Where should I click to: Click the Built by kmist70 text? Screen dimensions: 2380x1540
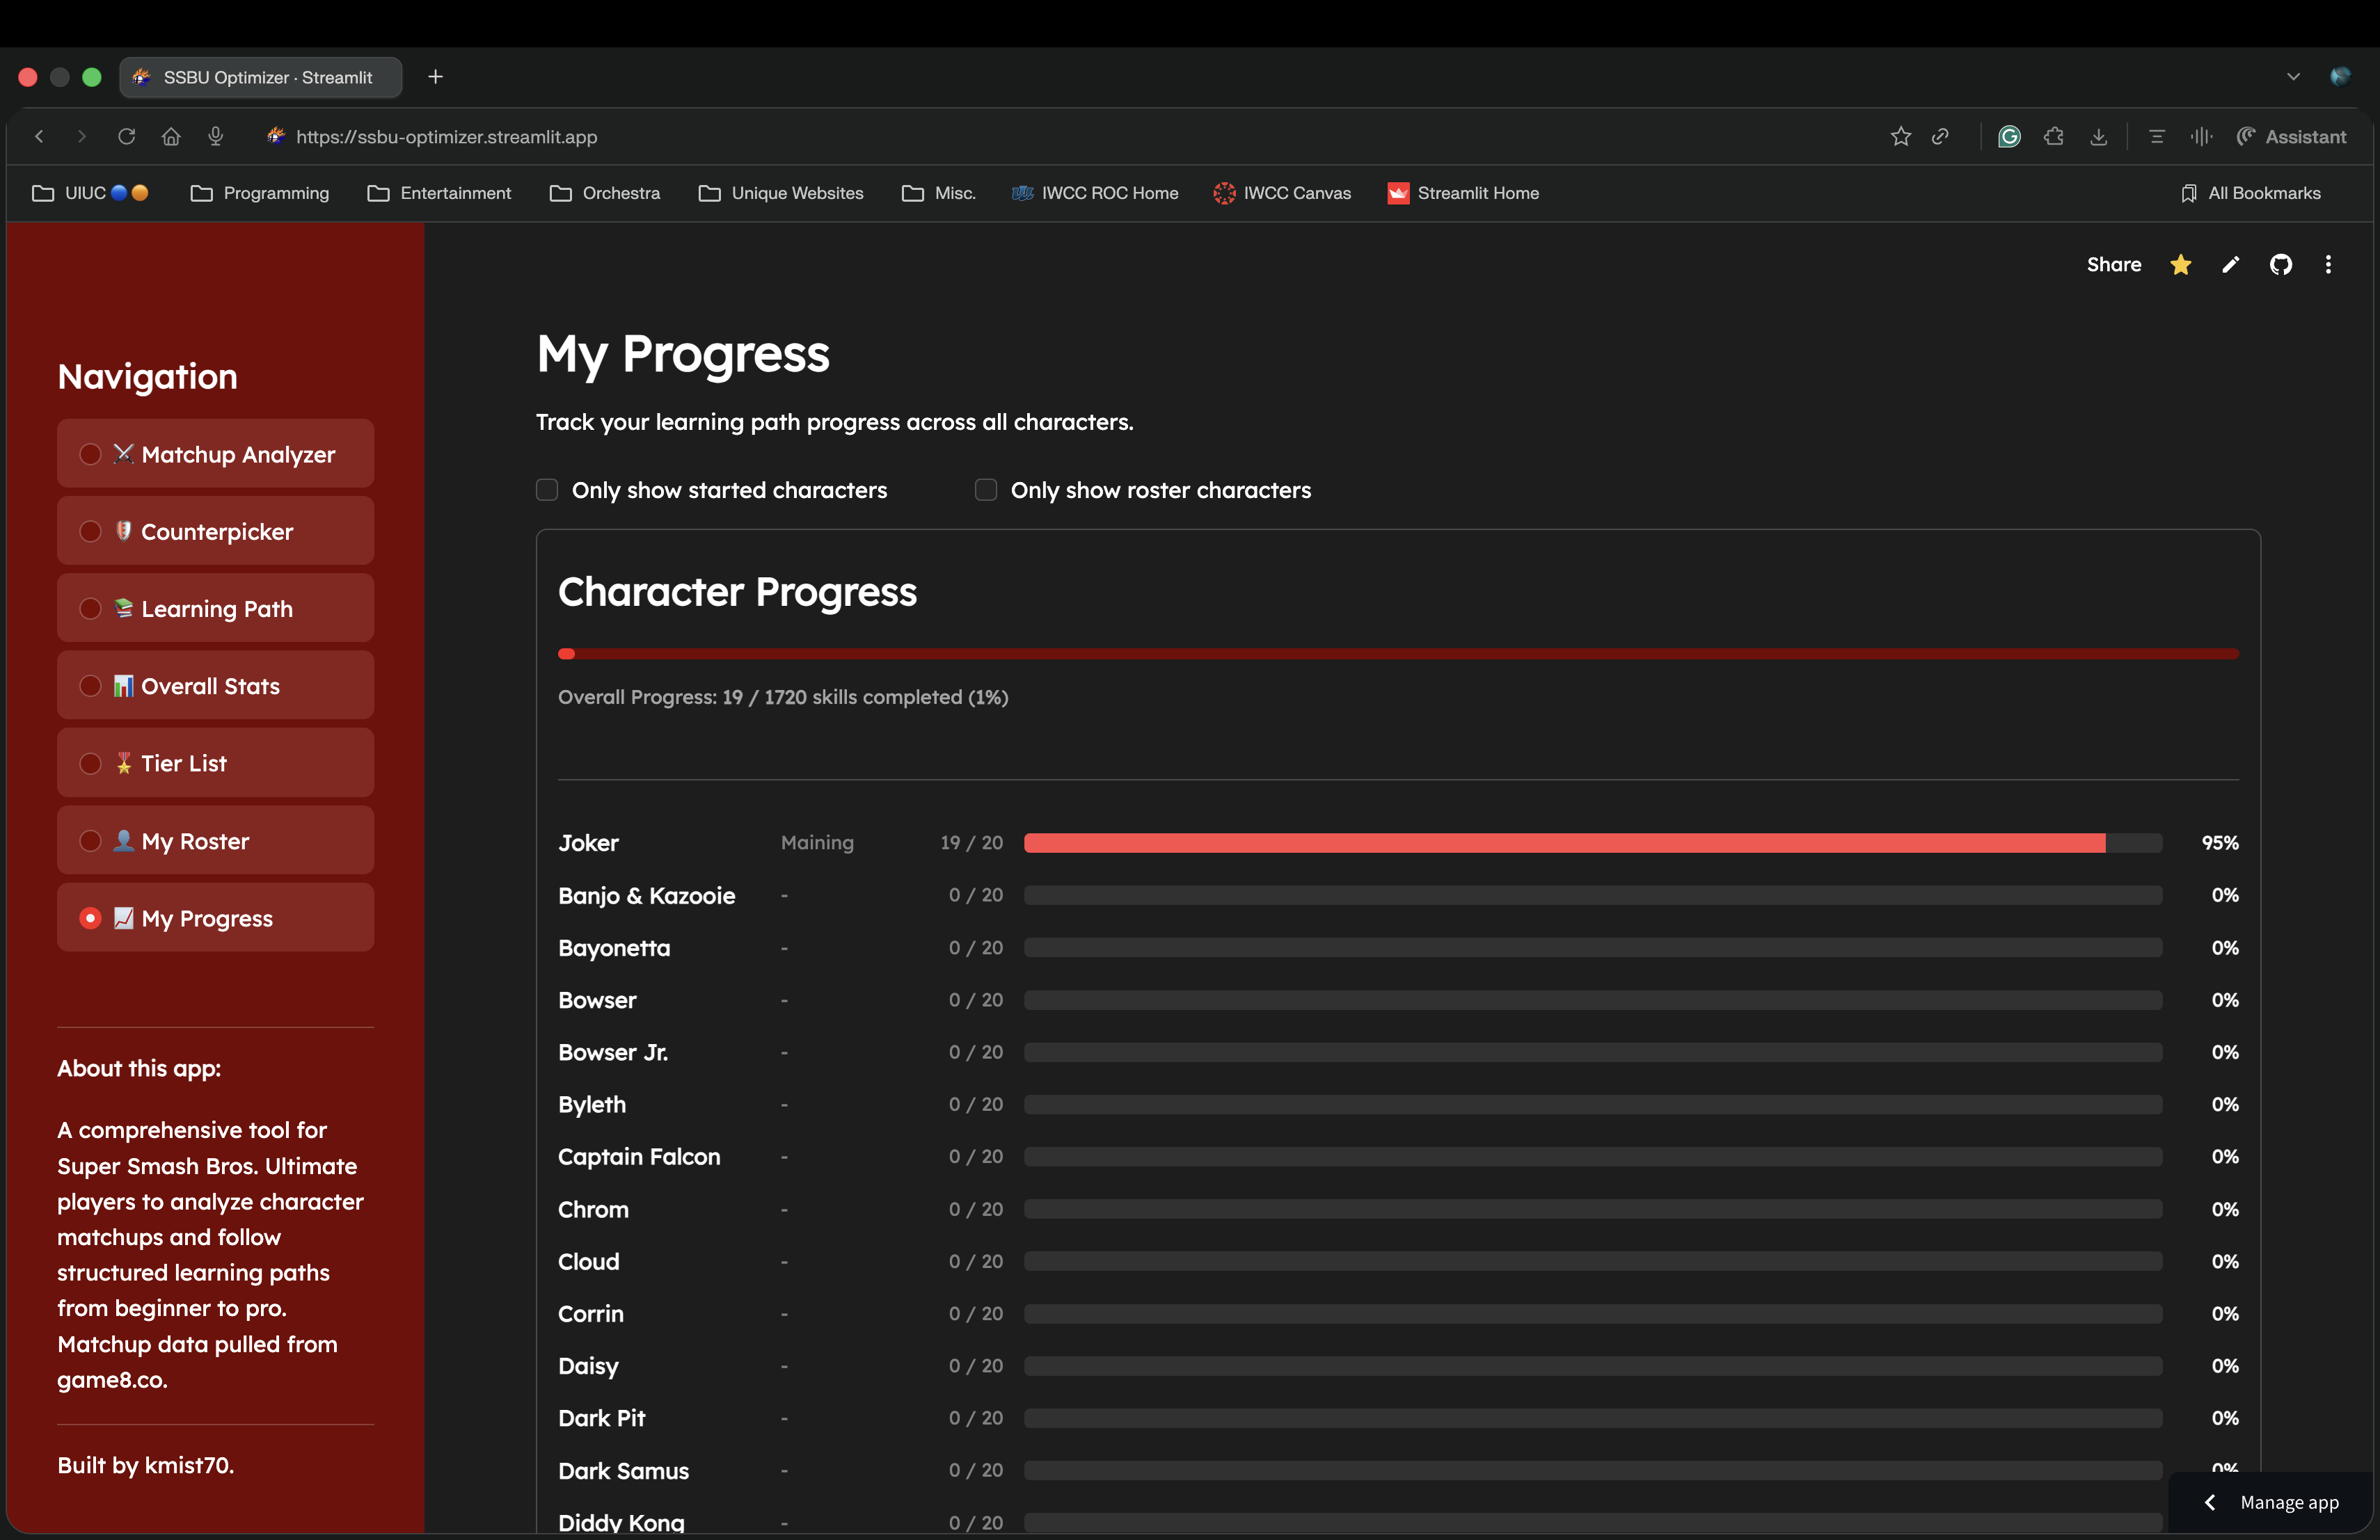coord(145,1465)
